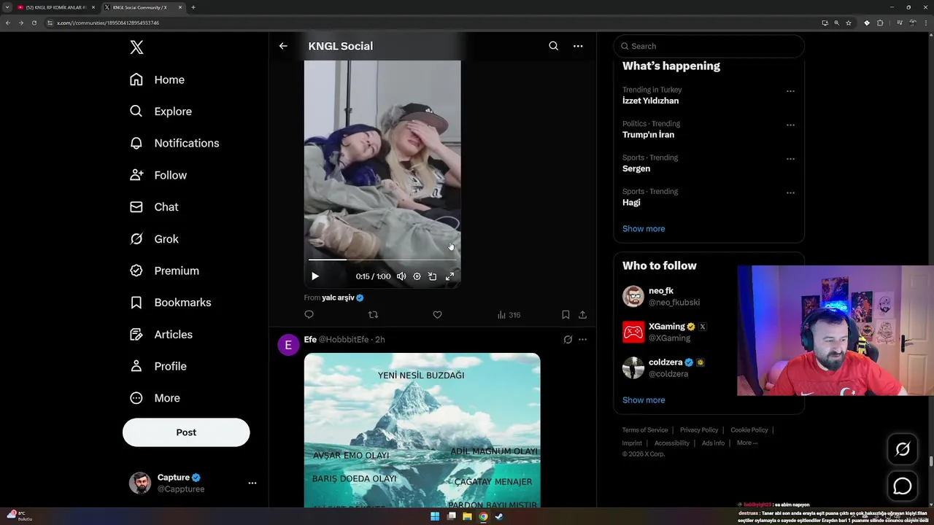The width and height of the screenshot is (934, 525).
Task: Open XGaming suggested profile
Action: click(667, 327)
